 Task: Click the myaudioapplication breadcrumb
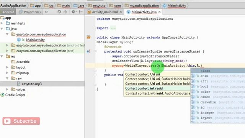[x=142, y=6]
